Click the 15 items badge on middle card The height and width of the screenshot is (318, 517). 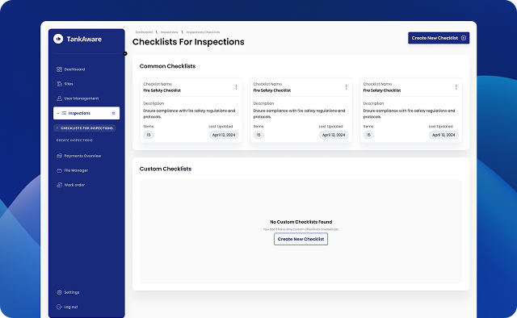(258, 135)
